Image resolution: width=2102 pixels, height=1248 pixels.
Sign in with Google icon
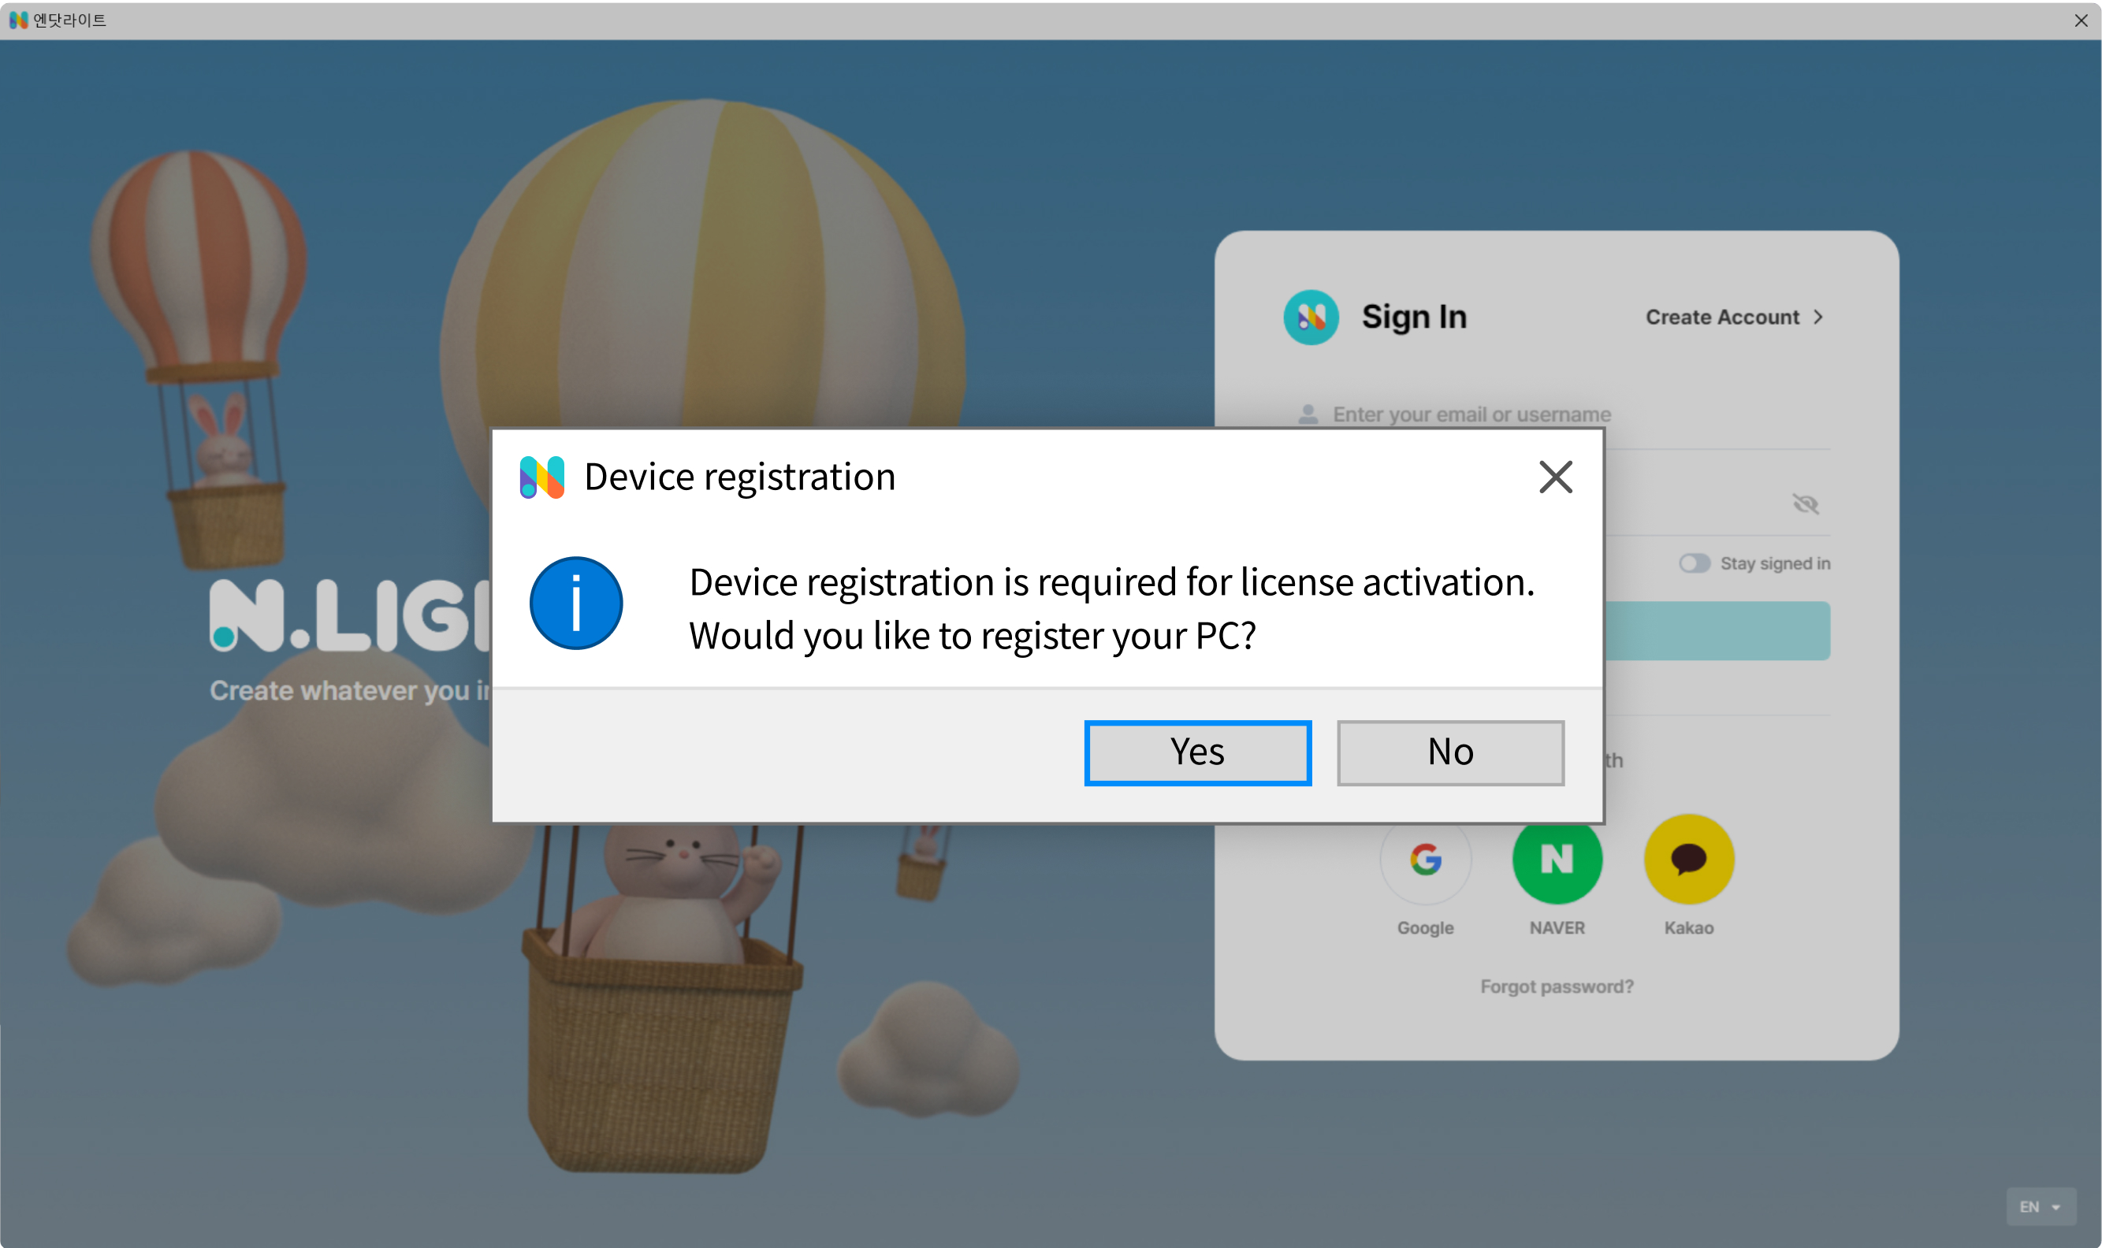[x=1426, y=860]
